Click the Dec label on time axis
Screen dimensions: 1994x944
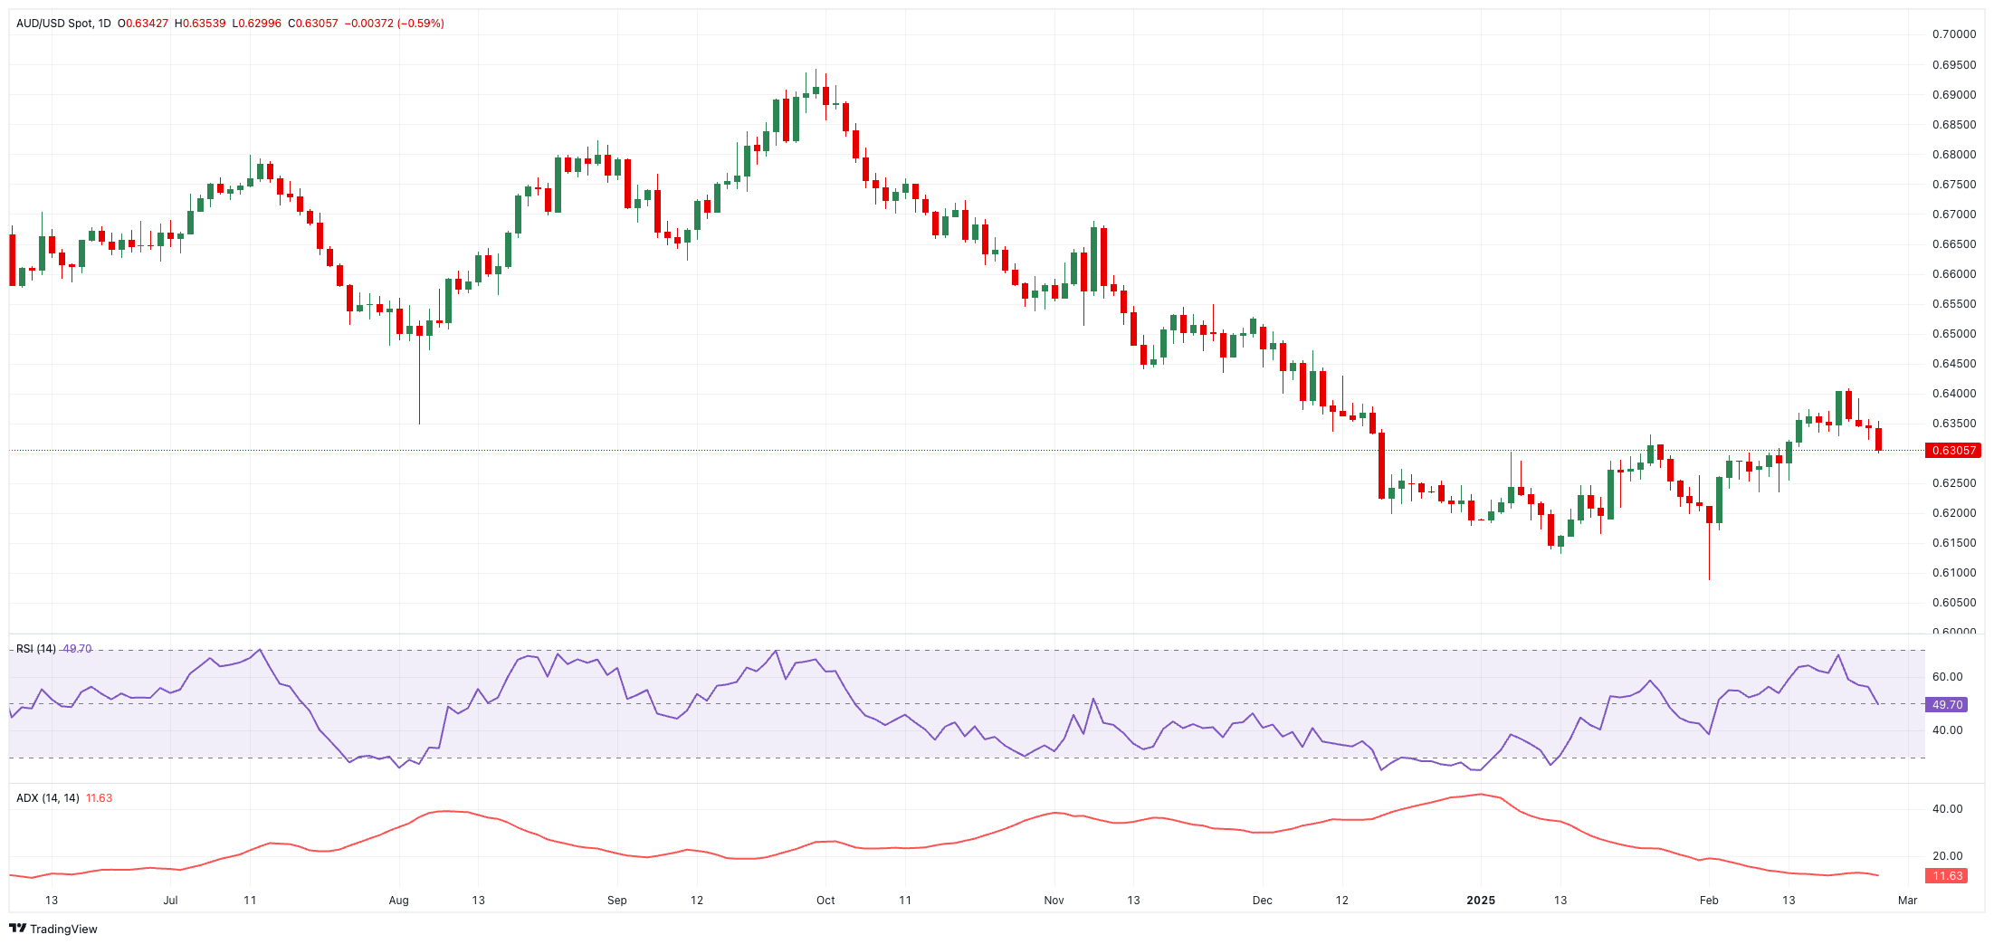pos(1262,901)
